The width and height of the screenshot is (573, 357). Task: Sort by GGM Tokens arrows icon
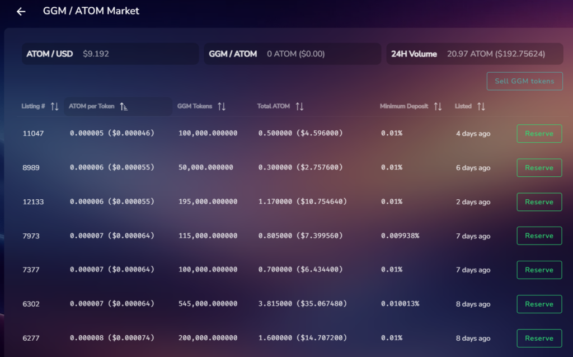(222, 106)
